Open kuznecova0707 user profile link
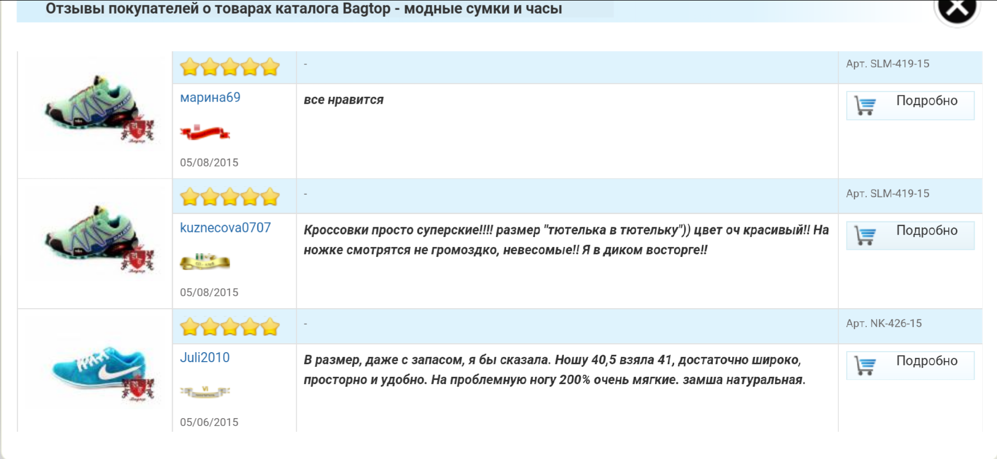The image size is (997, 459). (x=225, y=228)
